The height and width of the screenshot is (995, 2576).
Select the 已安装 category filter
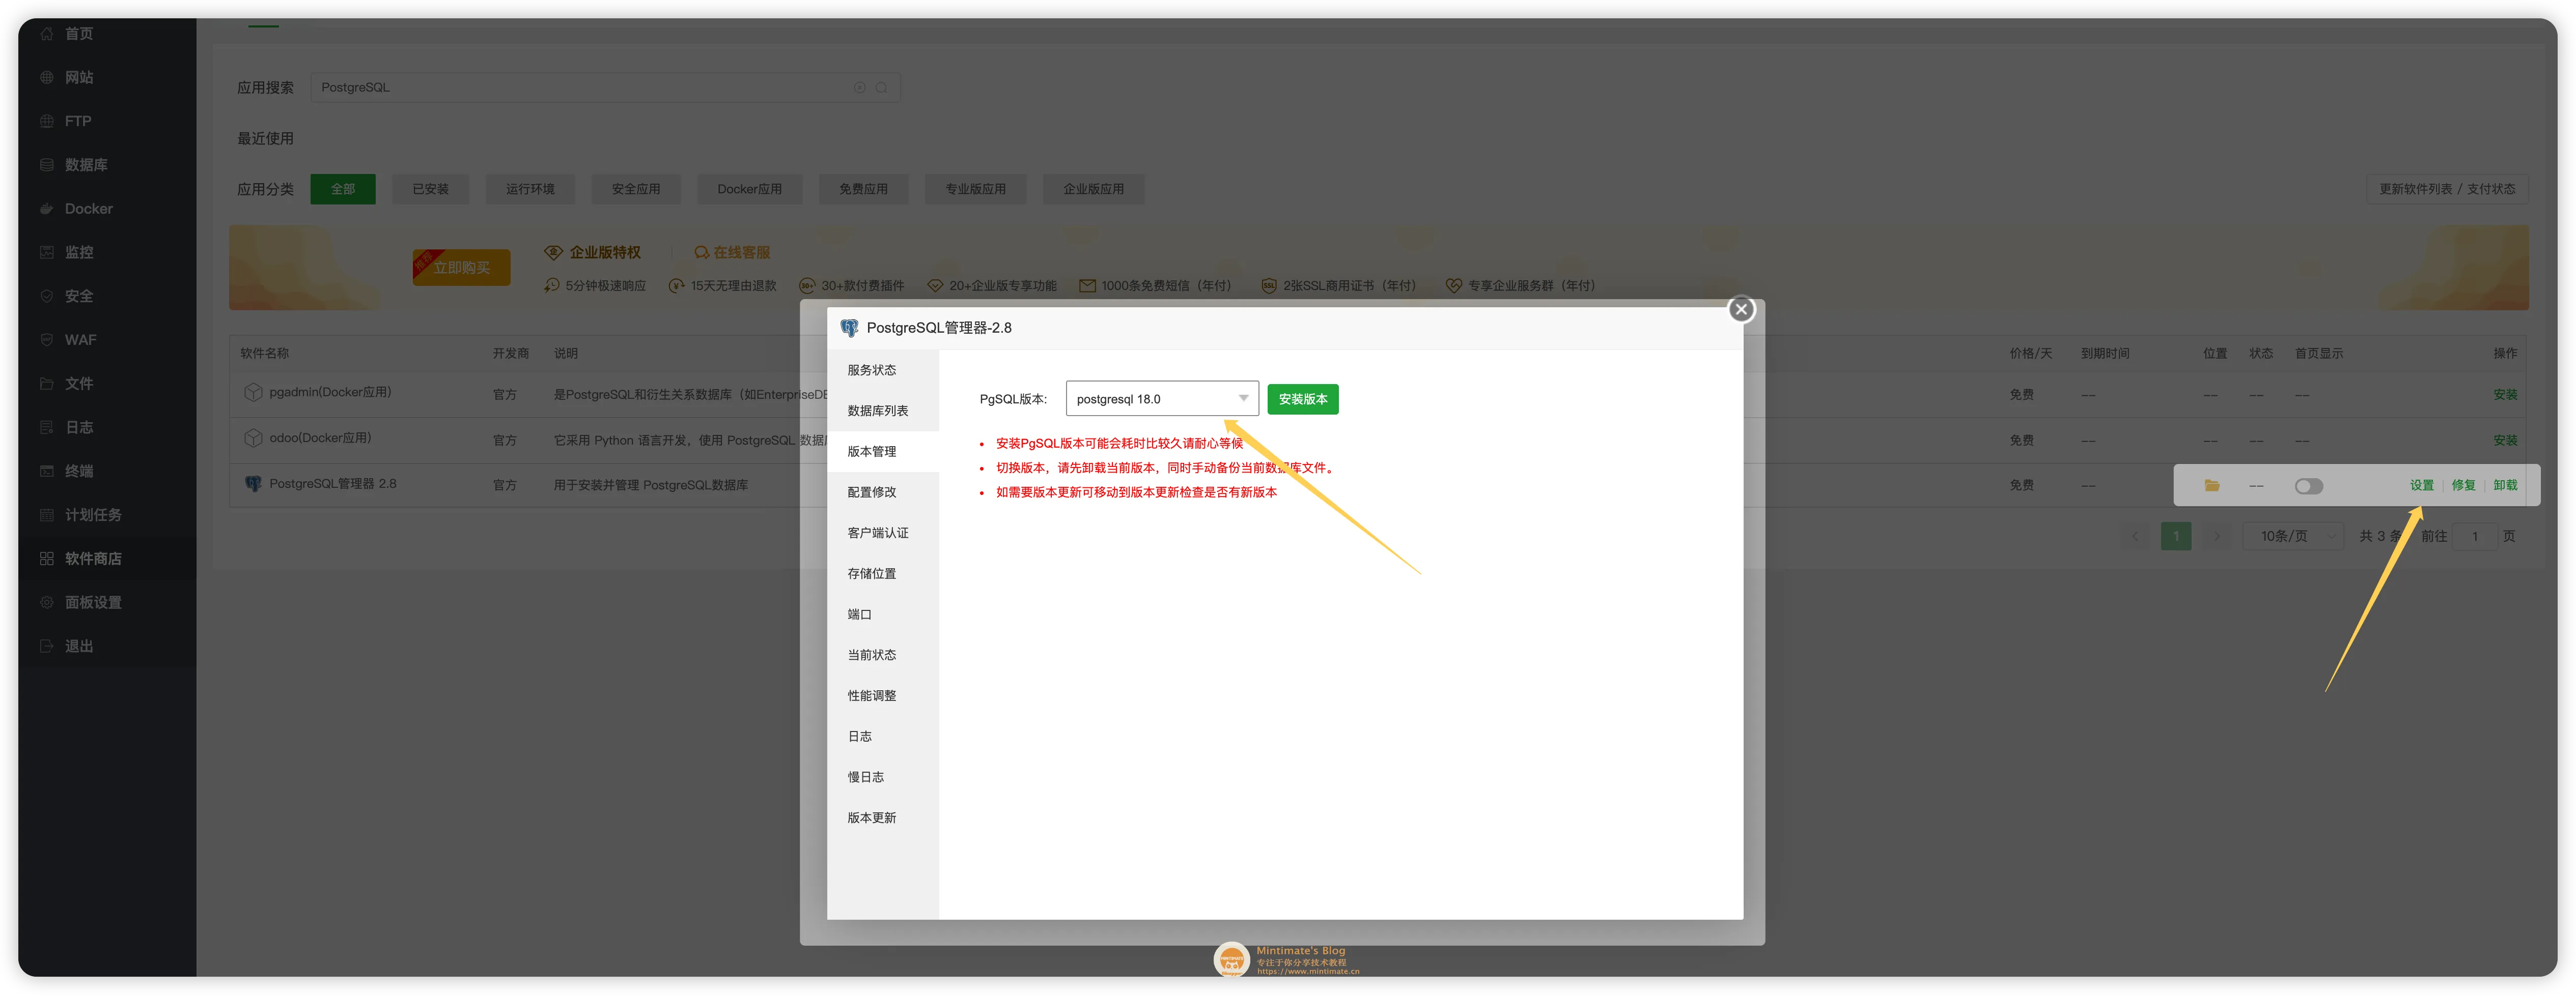point(430,189)
